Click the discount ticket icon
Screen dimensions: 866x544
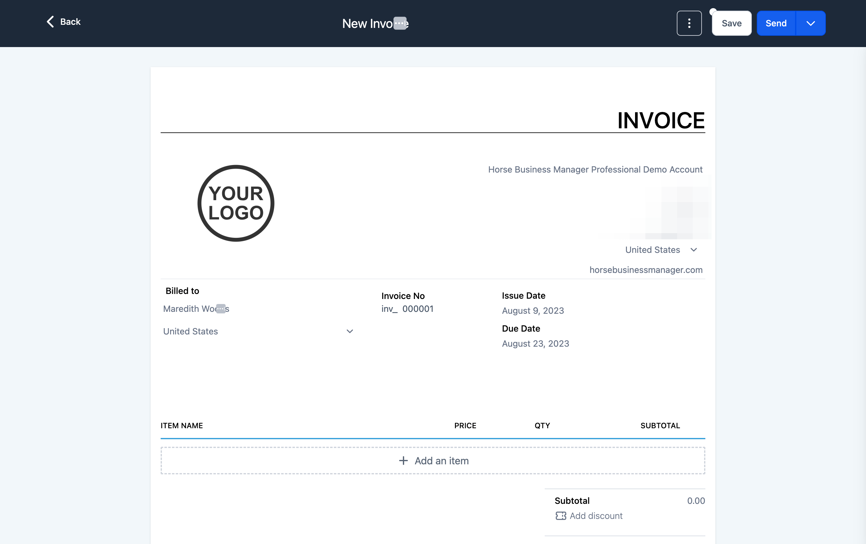coord(561,516)
